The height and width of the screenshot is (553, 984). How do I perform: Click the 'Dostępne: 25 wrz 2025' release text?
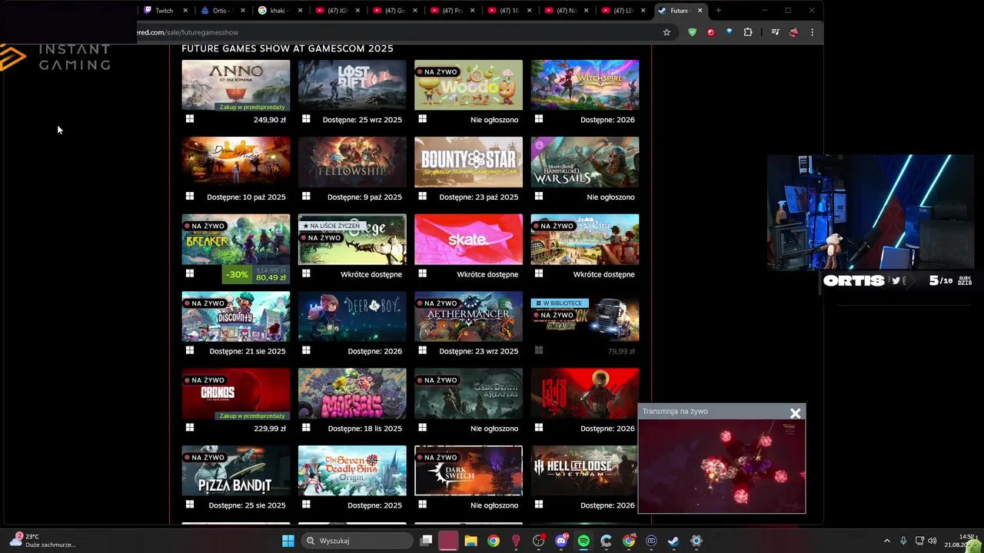pos(362,120)
